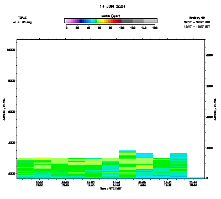This screenshot has height=199, width=221.
Task: Select the pink swatch at colorbar start
Action: point(67,21)
